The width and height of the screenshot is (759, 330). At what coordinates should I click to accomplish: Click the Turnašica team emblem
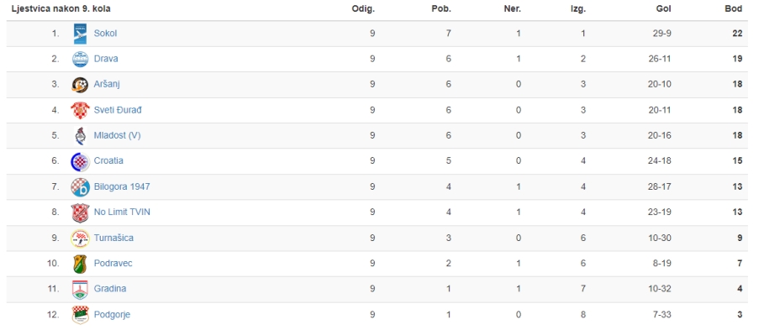pos(81,238)
